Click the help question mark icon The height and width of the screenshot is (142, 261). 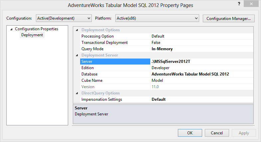pos(239,4)
